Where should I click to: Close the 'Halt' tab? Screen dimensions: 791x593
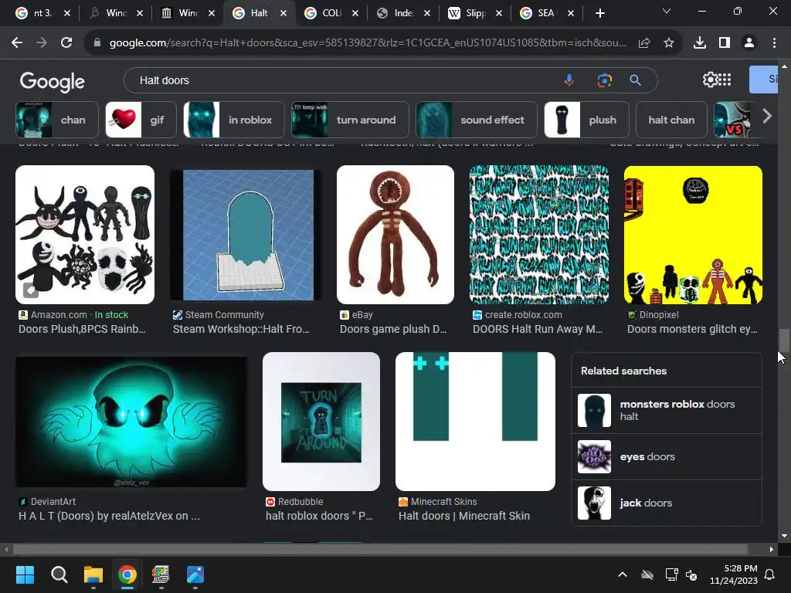[x=283, y=14]
